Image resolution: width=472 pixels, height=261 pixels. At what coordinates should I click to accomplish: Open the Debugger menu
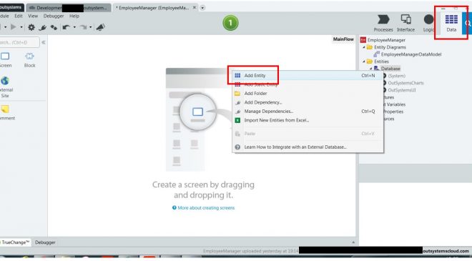[54, 16]
